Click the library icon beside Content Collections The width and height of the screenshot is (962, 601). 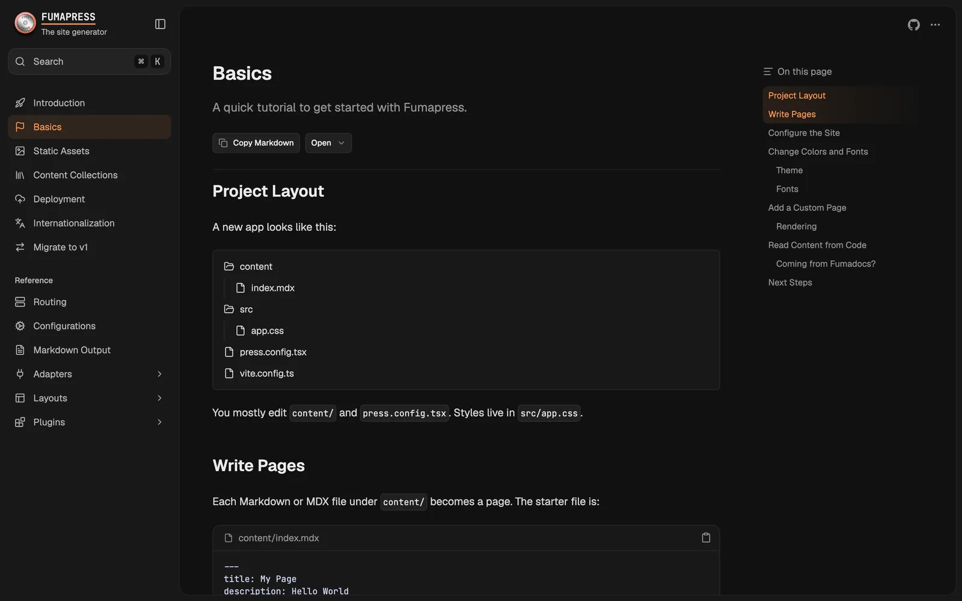20,175
